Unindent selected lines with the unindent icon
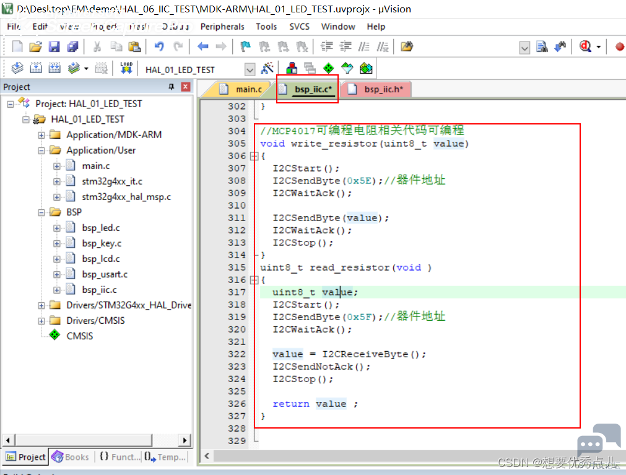The height and width of the screenshot is (475, 626). pyautogui.click(x=346, y=46)
